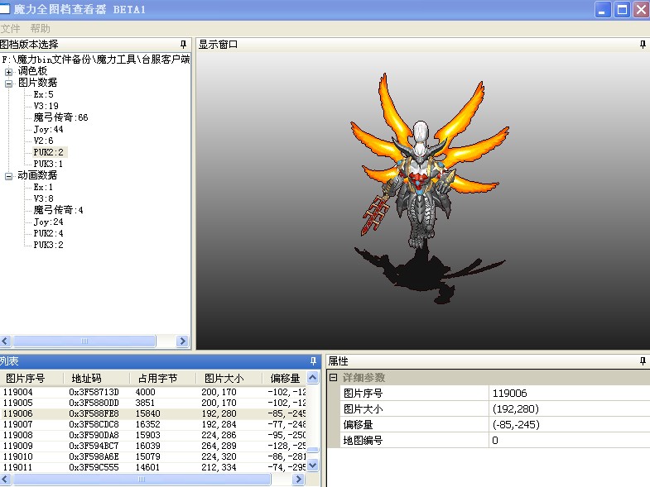650x487 pixels.
Task: Click the 图片序号 column header
Action: tap(25, 378)
